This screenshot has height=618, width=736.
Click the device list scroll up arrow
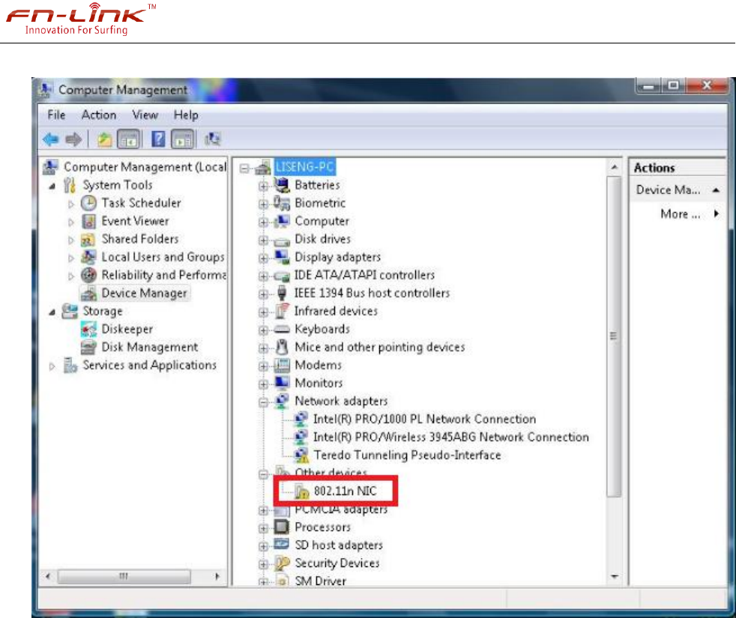(x=614, y=168)
